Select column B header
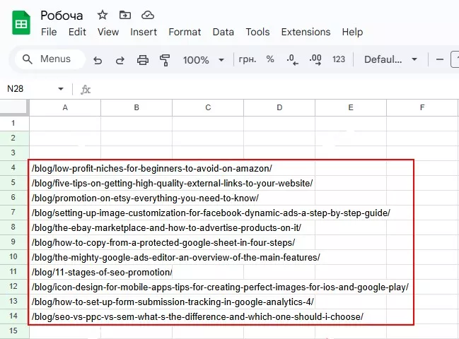This screenshot has height=339, width=459. click(x=136, y=107)
